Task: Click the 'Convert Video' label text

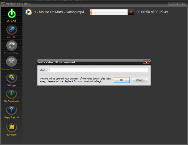Action: point(11,53)
